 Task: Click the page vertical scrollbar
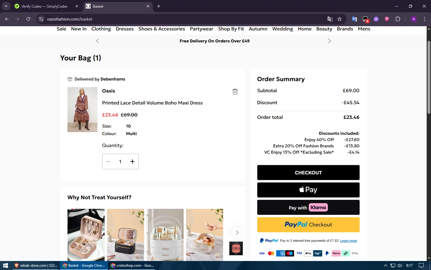pyautogui.click(x=429, y=78)
